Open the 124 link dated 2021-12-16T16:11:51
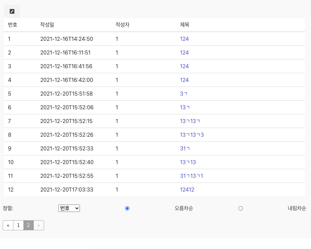311x249 pixels. 184,52
